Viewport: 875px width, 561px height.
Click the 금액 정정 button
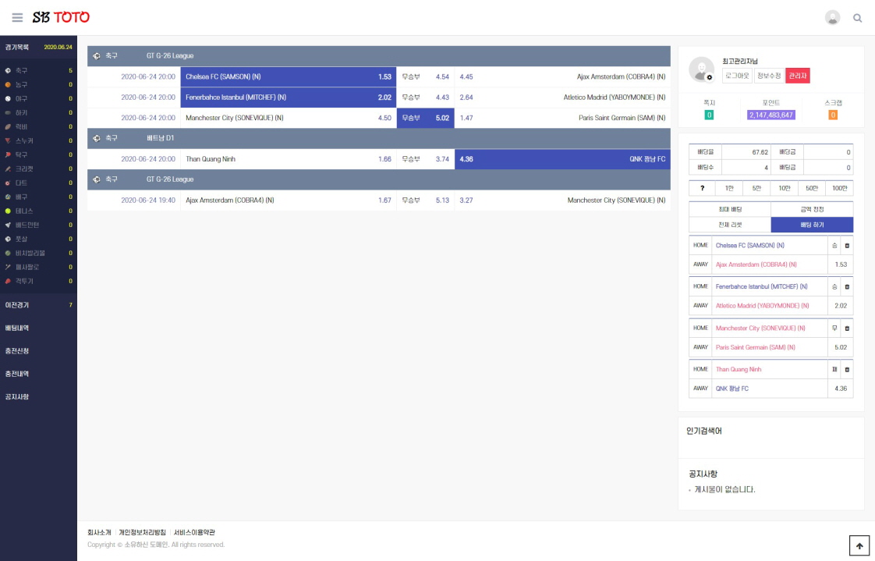[812, 209]
